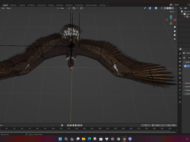Screen dimensions: 190x142
Task: Open the Collection properties tab icon
Action: click(x=180, y=78)
